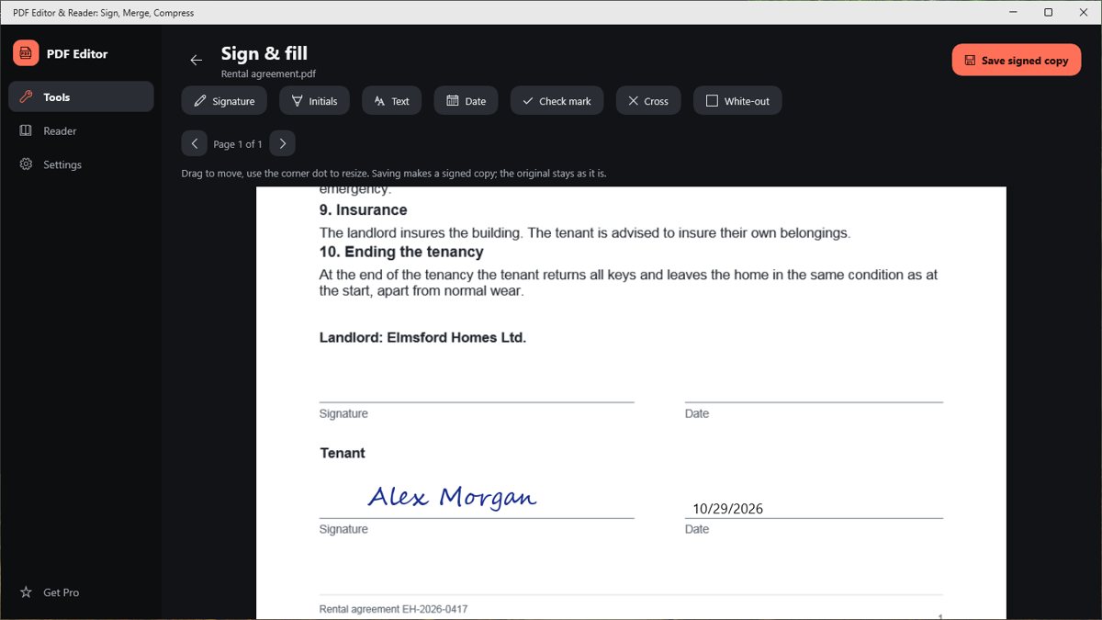Open Tools in the sidebar
This screenshot has height=620, width=1102.
[81, 96]
